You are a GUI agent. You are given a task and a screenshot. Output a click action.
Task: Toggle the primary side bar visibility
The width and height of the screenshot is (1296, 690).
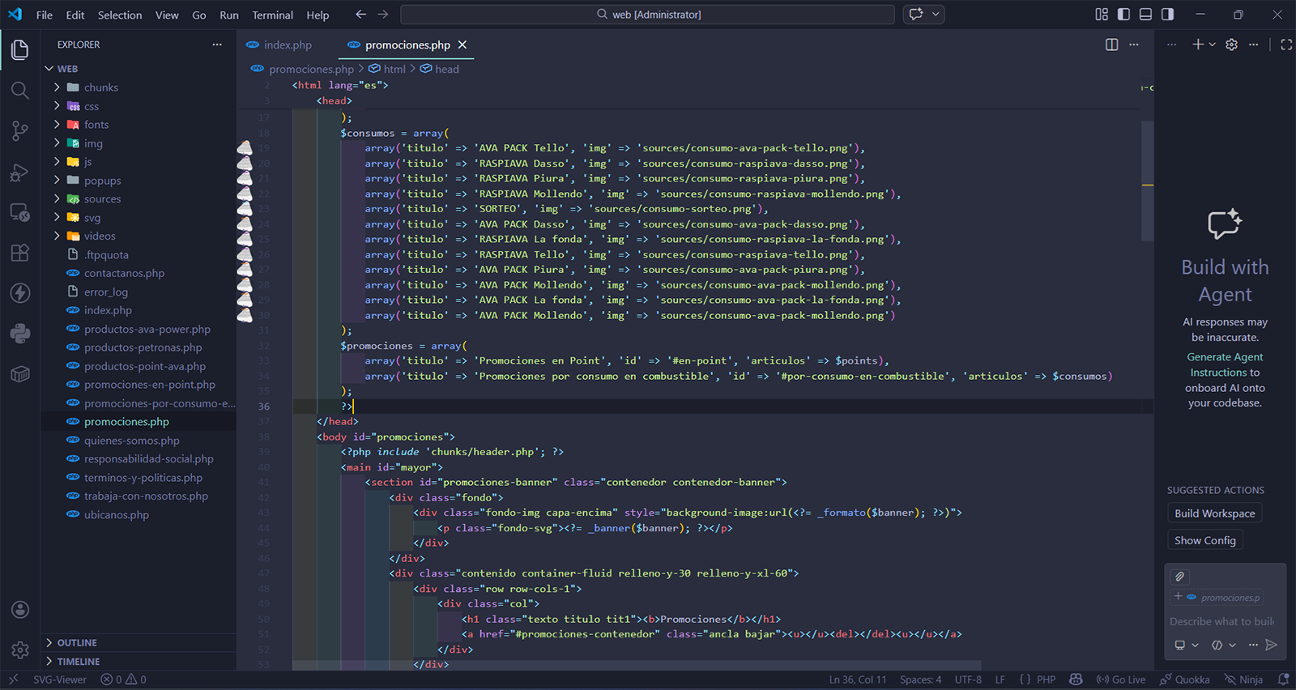(x=1123, y=15)
